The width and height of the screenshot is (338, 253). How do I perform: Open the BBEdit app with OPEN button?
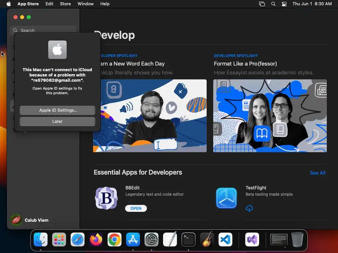click(136, 208)
